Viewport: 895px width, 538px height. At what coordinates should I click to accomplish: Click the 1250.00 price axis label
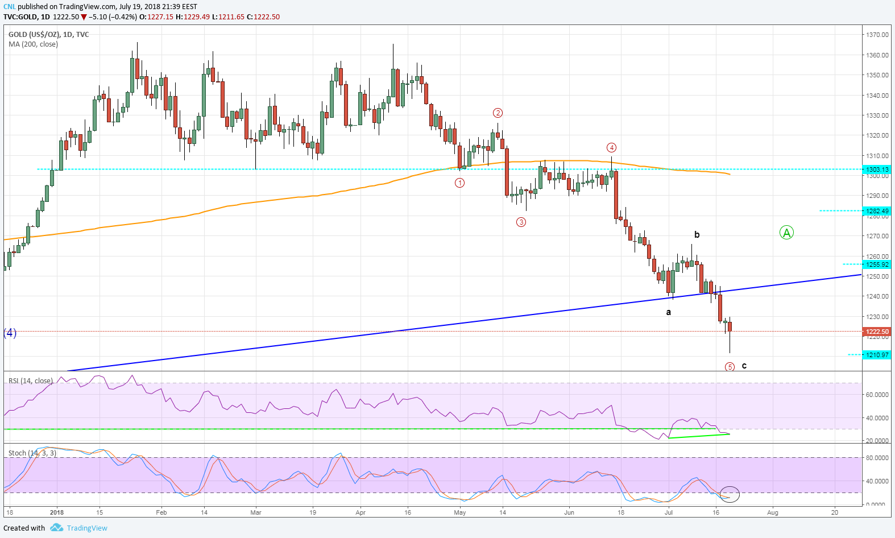(x=877, y=276)
